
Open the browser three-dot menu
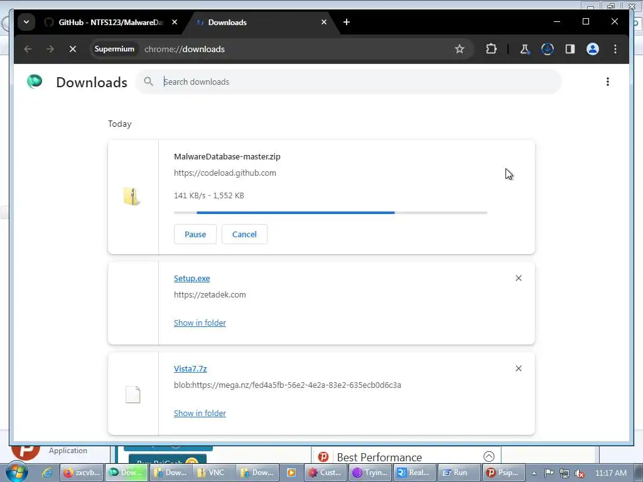(x=615, y=49)
